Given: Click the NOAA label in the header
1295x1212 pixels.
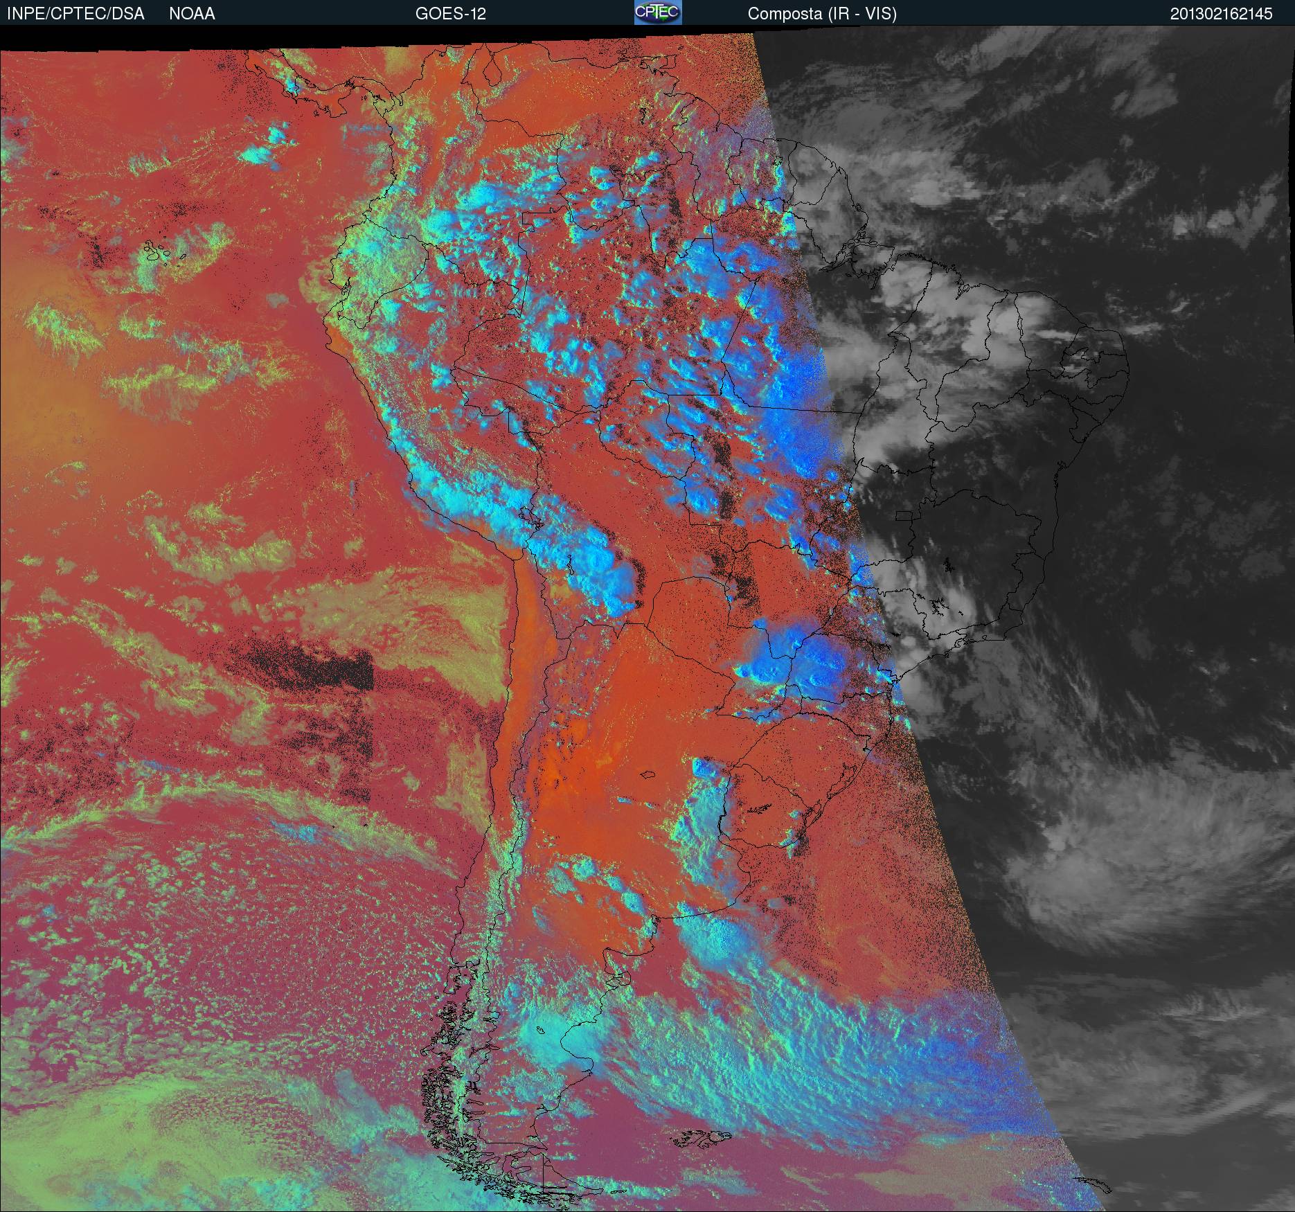Looking at the screenshot, I should coord(192,14).
